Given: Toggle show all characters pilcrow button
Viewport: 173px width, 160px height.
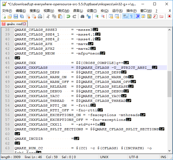Looking at the screenshot, I should 131,17.
